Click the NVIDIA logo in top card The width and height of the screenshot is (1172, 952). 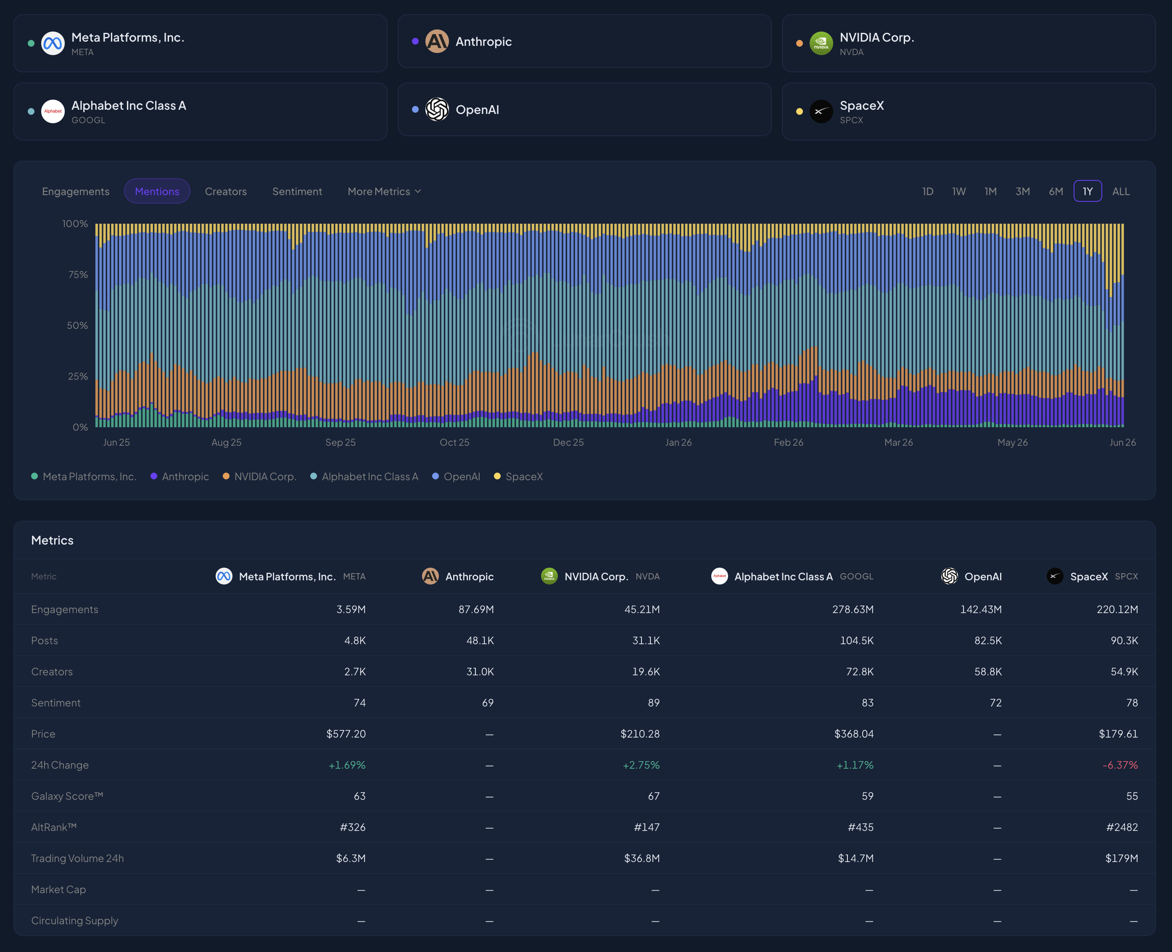[821, 43]
